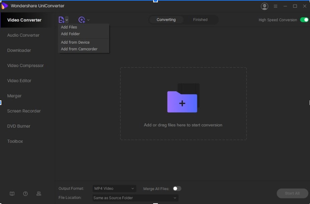Click the help question mark icon
The width and height of the screenshot is (310, 204).
(25, 194)
